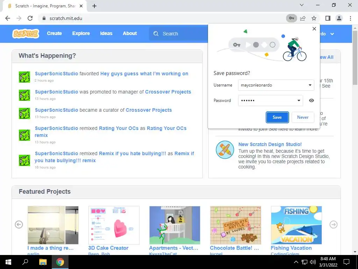The width and height of the screenshot is (358, 269).
Task: Open the Ideas menu item
Action: (106, 33)
